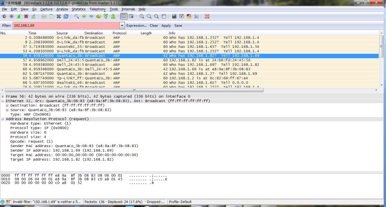Open a capture file icon
Image resolution: width=386 pixels, height=207 pixels.
pos(44,16)
